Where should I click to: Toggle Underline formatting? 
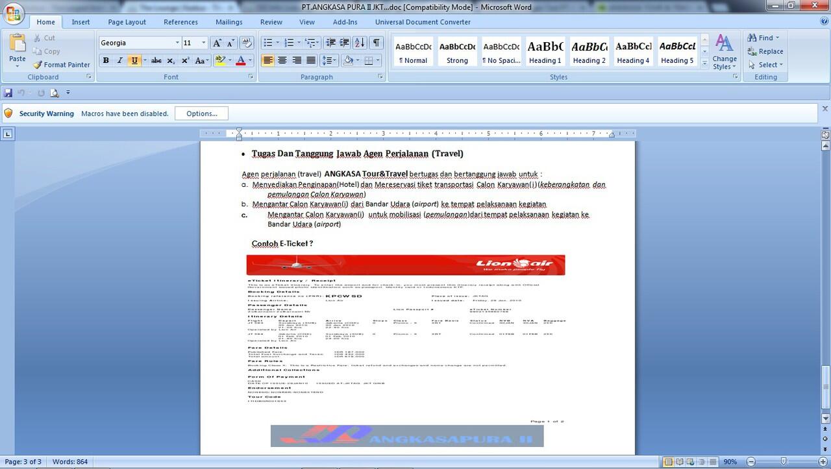pos(134,60)
